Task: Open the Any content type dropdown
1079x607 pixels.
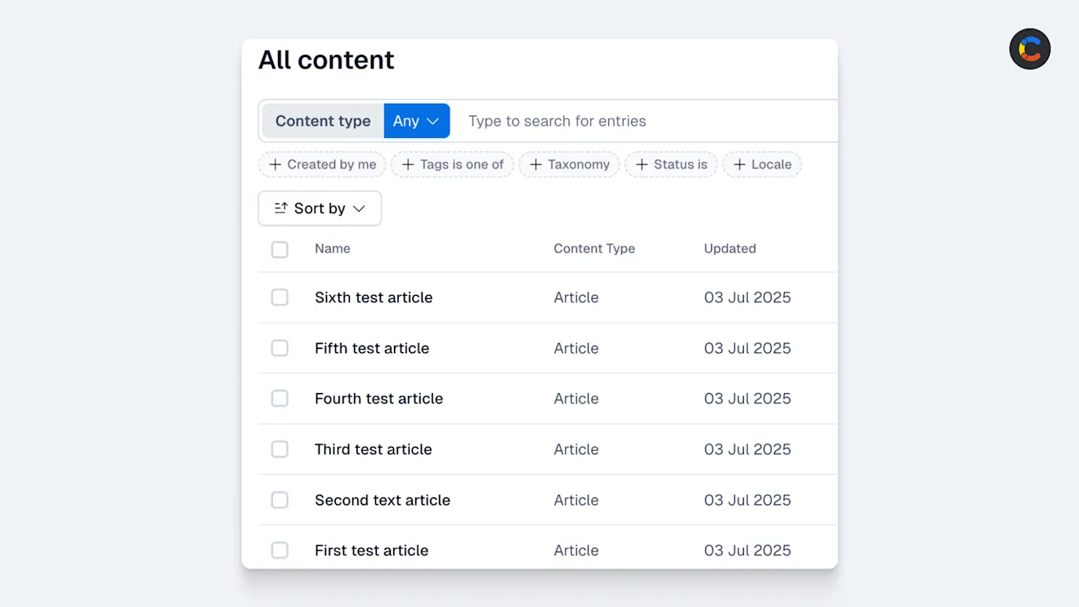Action: 416,120
